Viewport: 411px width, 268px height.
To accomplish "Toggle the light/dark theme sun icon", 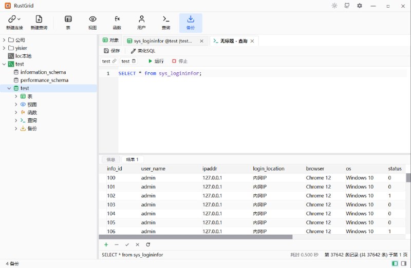I will point(334,6).
